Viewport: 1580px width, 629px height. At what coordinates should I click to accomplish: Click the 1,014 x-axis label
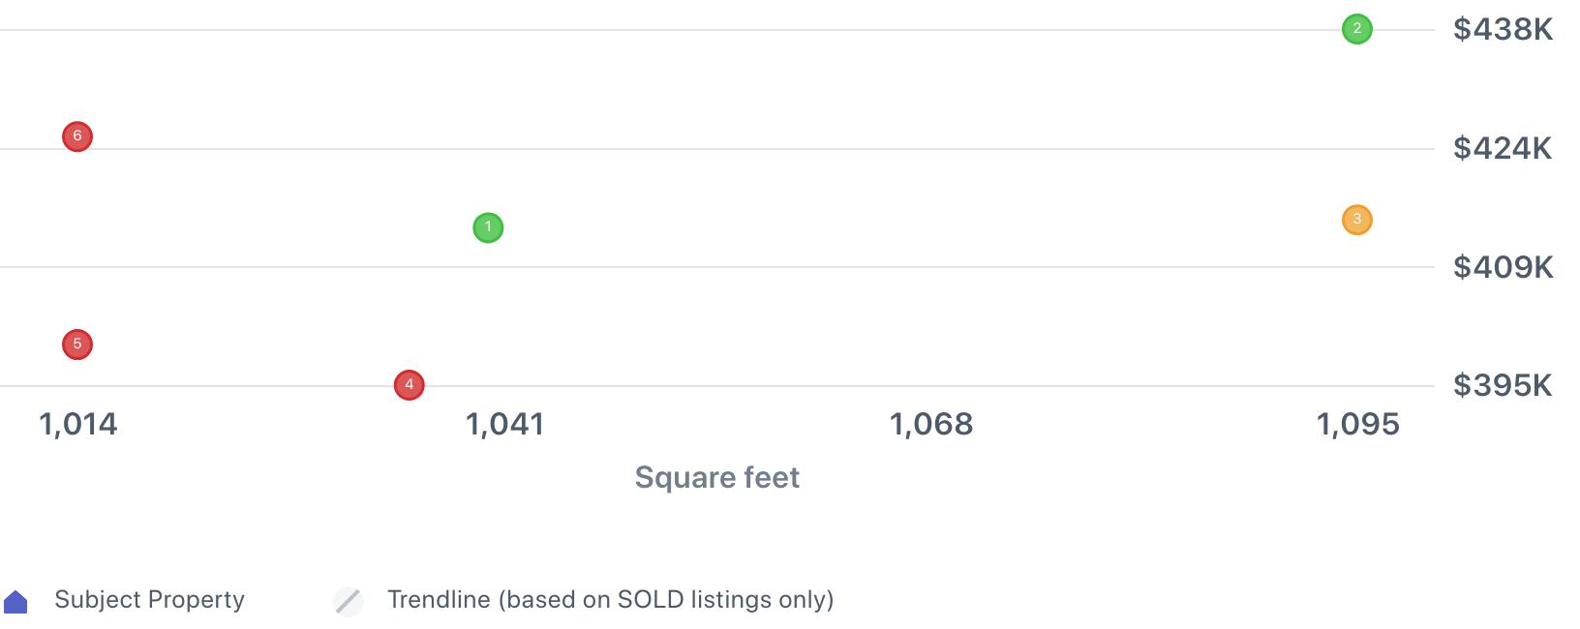pos(77,424)
